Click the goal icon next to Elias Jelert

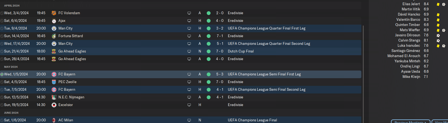(x=444, y=4)
